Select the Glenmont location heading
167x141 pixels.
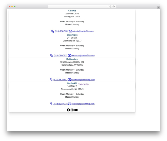tap(72, 35)
